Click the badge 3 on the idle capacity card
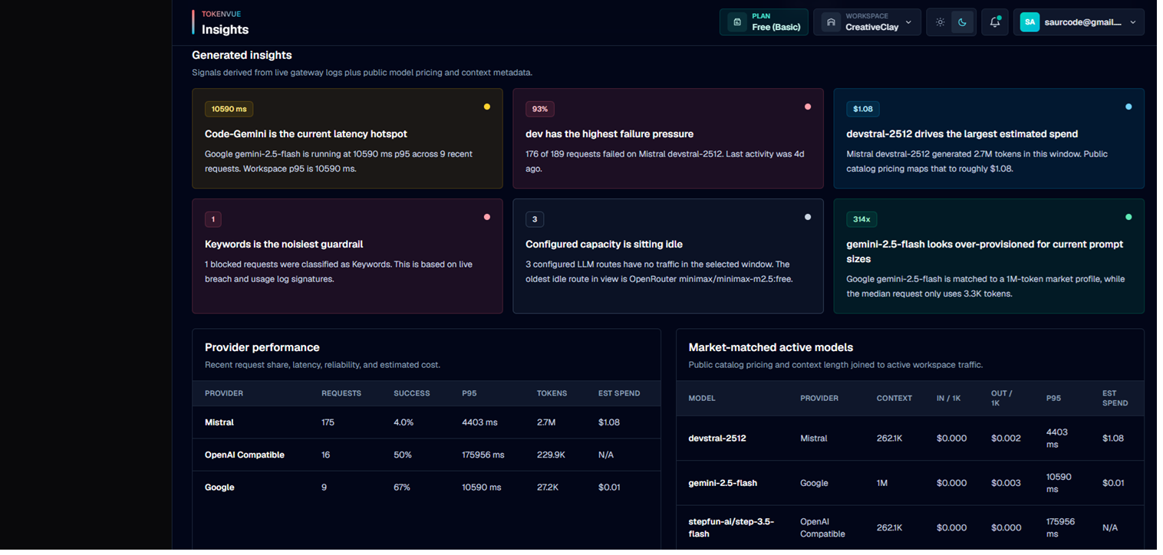This screenshot has width=1163, height=555. tap(535, 219)
